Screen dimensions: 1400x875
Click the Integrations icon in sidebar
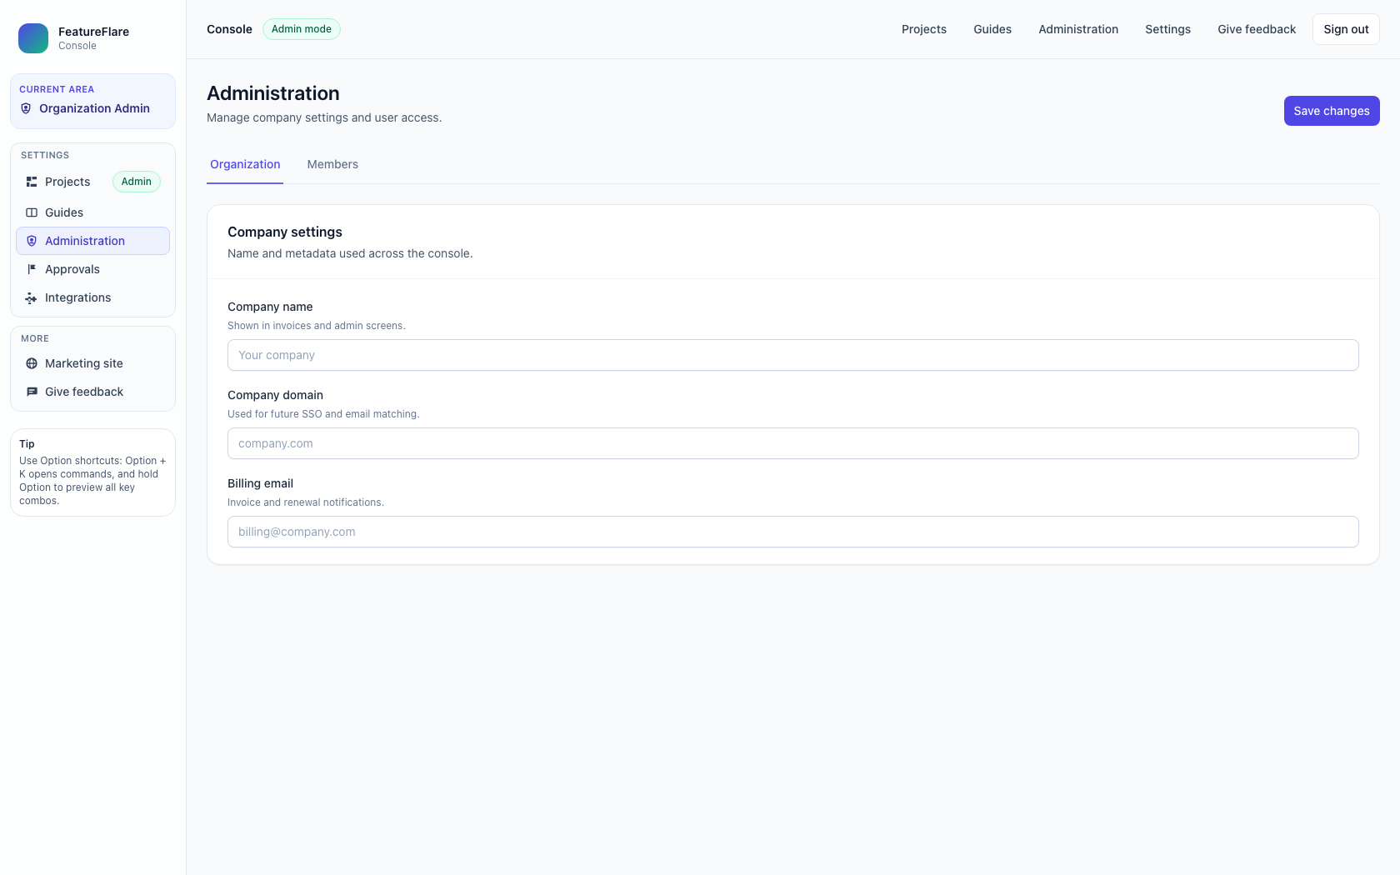[32, 297]
